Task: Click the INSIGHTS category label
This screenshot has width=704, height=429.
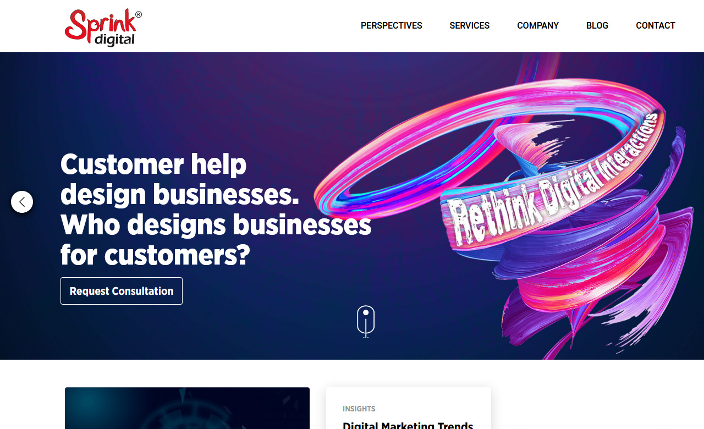Action: click(359, 409)
